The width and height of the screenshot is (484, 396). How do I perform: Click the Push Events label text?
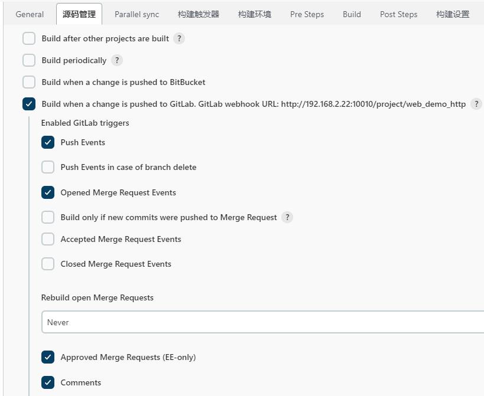pos(83,142)
